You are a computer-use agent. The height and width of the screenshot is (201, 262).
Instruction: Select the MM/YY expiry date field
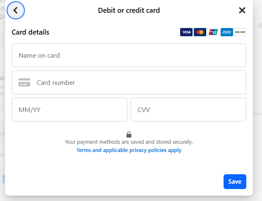(69, 110)
